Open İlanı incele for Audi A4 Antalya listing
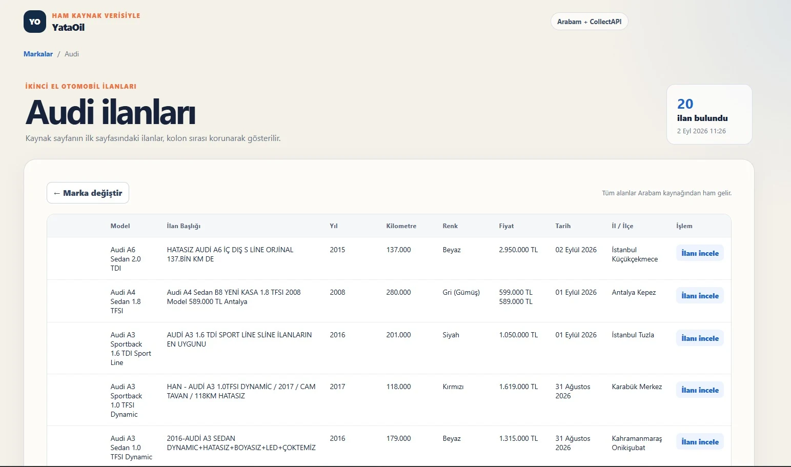 coord(700,296)
